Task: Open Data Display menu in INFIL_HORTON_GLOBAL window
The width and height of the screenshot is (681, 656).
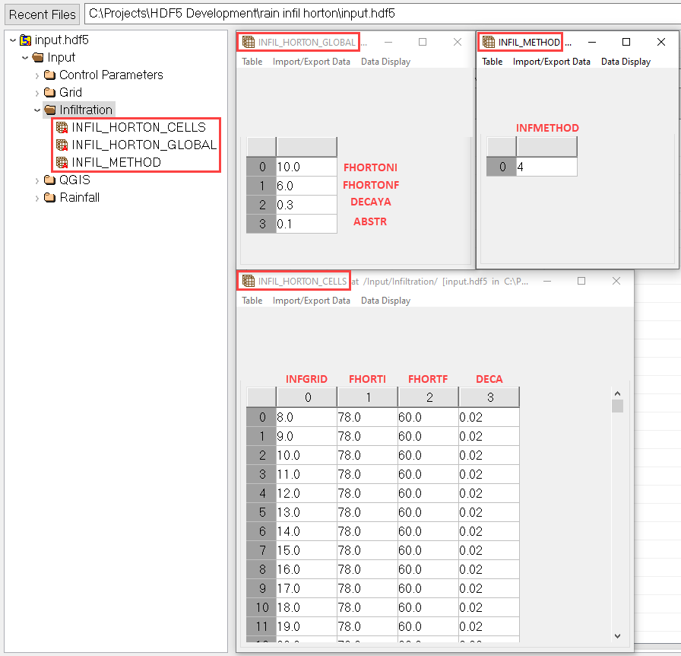Action: point(385,62)
